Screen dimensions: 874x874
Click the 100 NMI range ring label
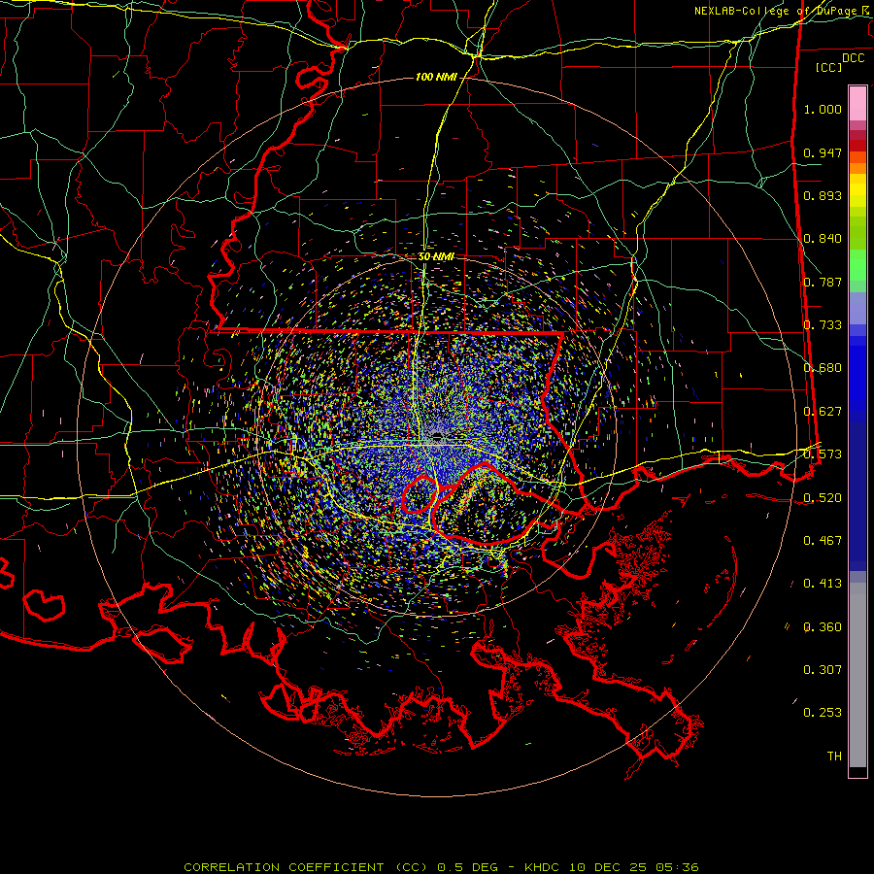pyautogui.click(x=436, y=77)
